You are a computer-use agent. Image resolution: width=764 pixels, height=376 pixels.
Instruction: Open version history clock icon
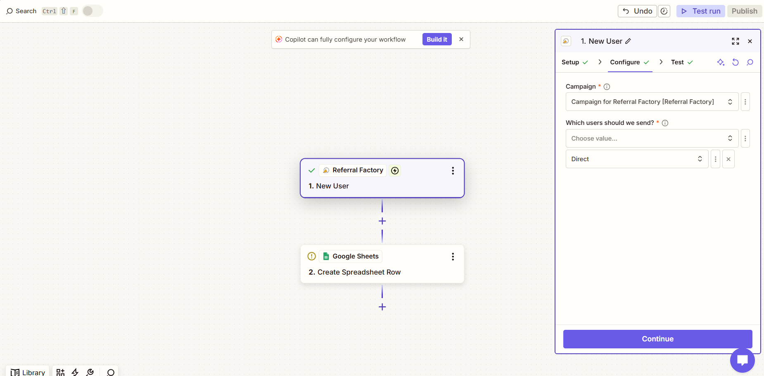click(x=664, y=11)
